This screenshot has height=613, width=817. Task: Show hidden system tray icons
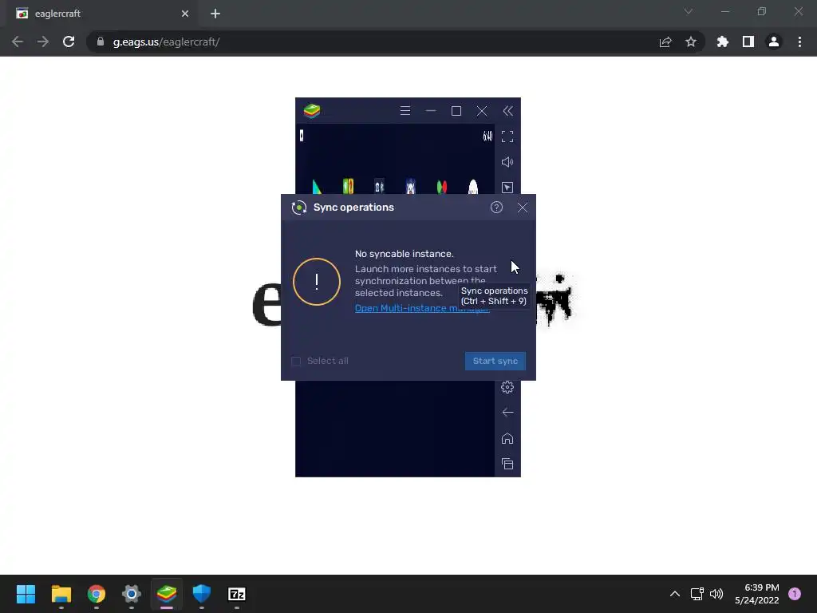(x=675, y=594)
